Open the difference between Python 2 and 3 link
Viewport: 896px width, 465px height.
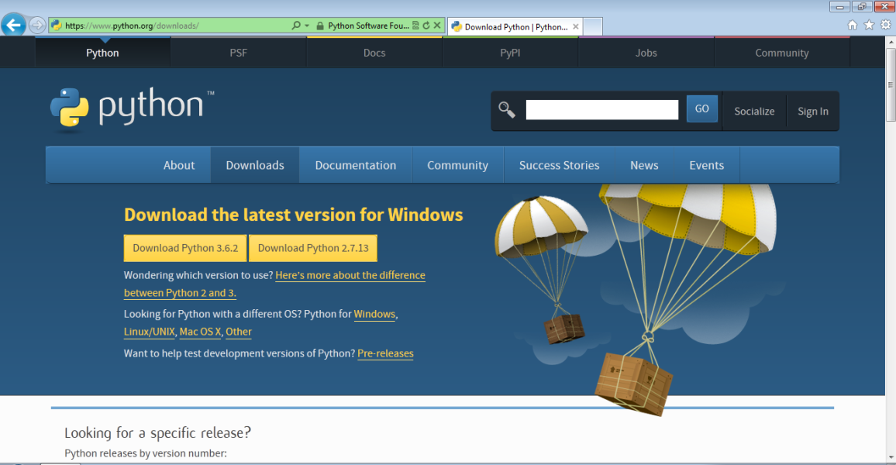350,275
